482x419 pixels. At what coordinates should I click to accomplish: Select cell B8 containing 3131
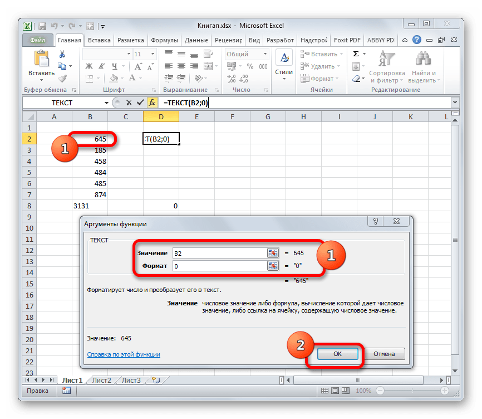tap(90, 206)
